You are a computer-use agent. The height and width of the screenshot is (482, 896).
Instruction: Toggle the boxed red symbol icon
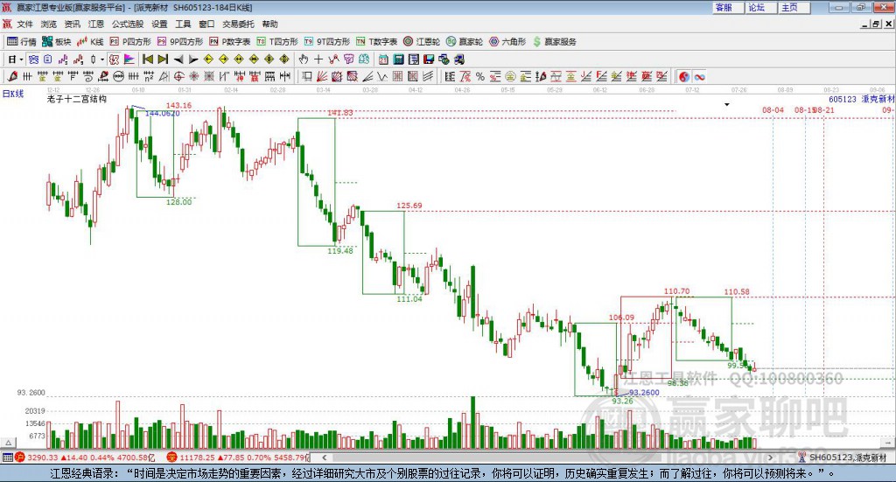[115, 59]
